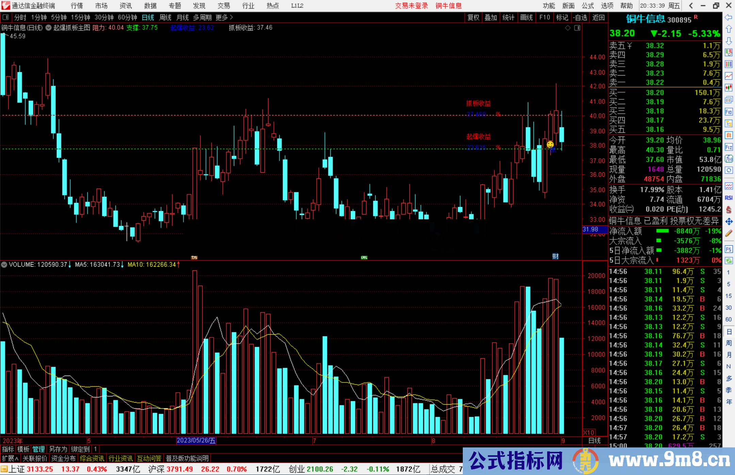Open the 资金分布 tab at bottom

pyautogui.click(x=63, y=458)
